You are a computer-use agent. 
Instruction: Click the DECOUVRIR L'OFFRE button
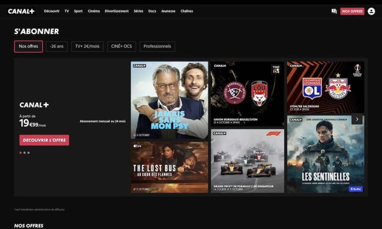(44, 140)
